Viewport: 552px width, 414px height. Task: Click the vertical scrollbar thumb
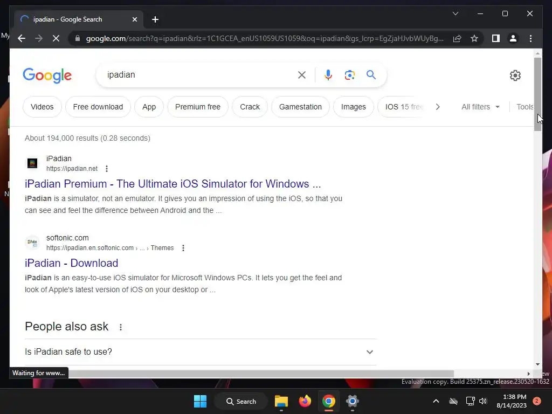click(537, 94)
